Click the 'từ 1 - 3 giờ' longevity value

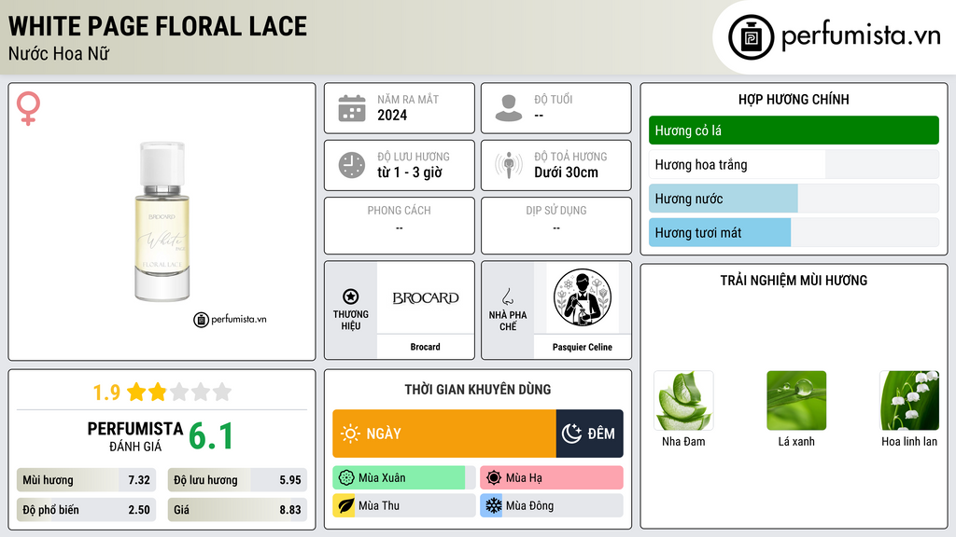[410, 172]
